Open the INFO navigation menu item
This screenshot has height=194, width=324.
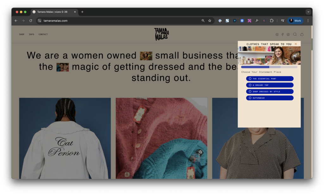(32, 34)
